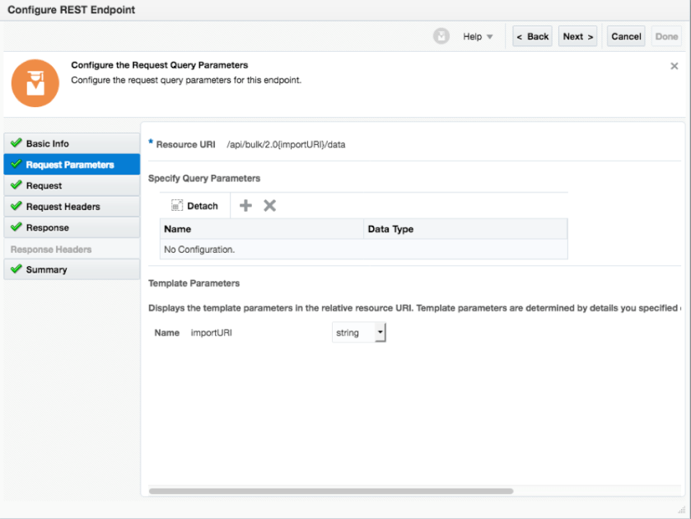Open the Help dropdown menu

[x=478, y=36]
